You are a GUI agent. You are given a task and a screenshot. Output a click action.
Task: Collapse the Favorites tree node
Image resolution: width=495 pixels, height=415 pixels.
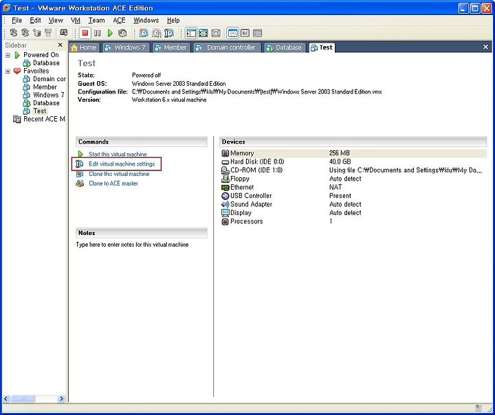8,71
